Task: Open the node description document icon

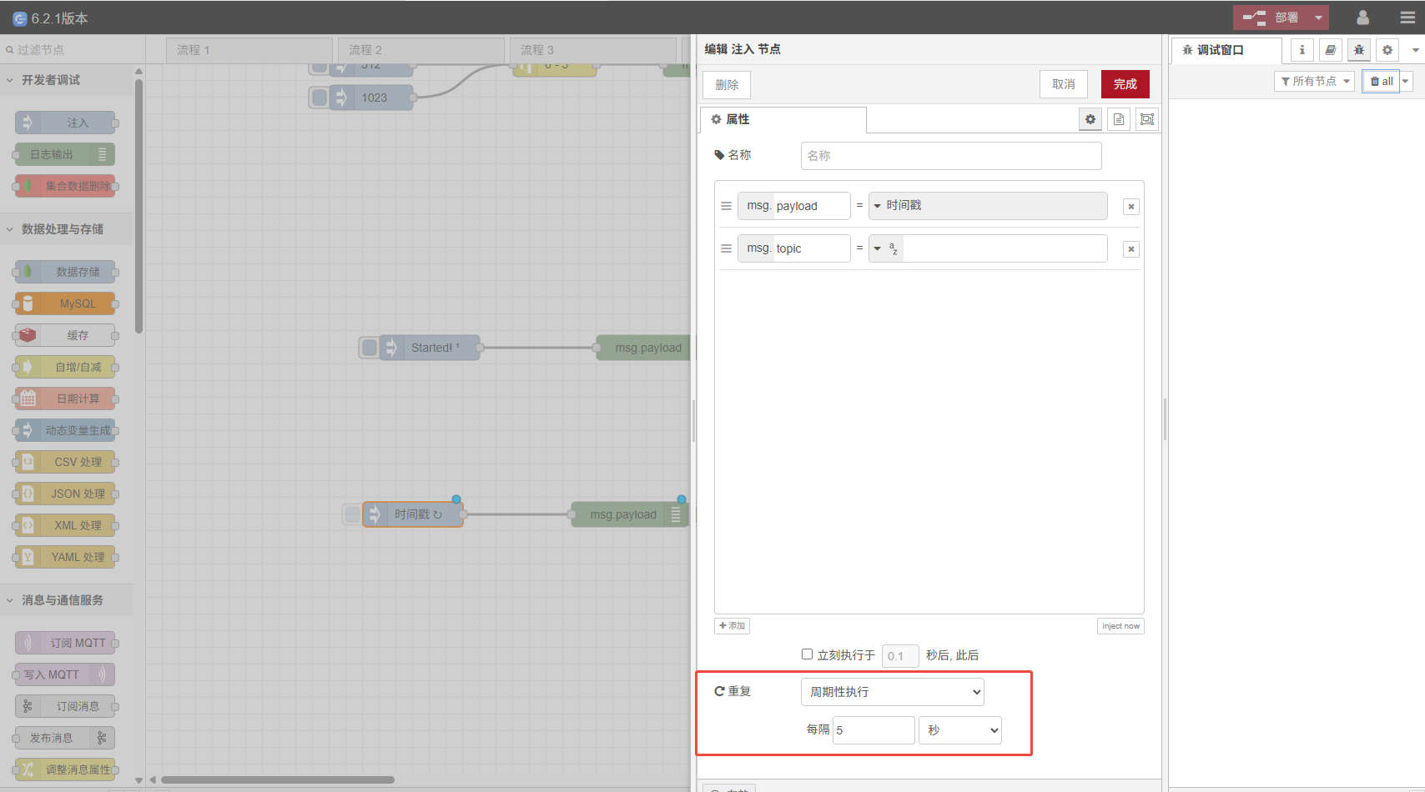Action: pos(1119,119)
